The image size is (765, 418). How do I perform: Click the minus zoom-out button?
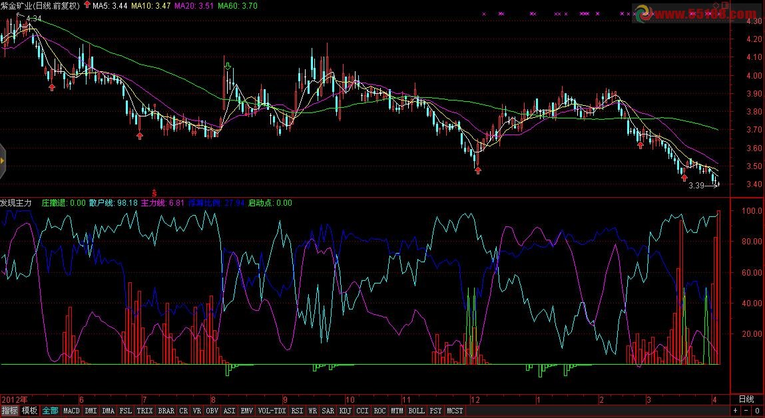click(x=746, y=411)
